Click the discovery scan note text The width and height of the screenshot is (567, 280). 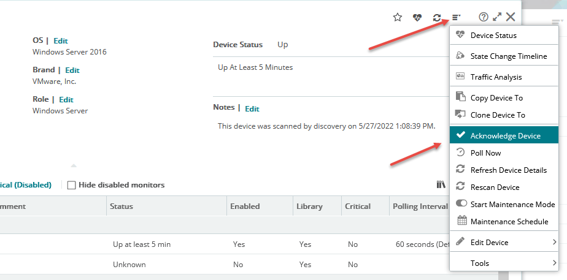coord(327,126)
